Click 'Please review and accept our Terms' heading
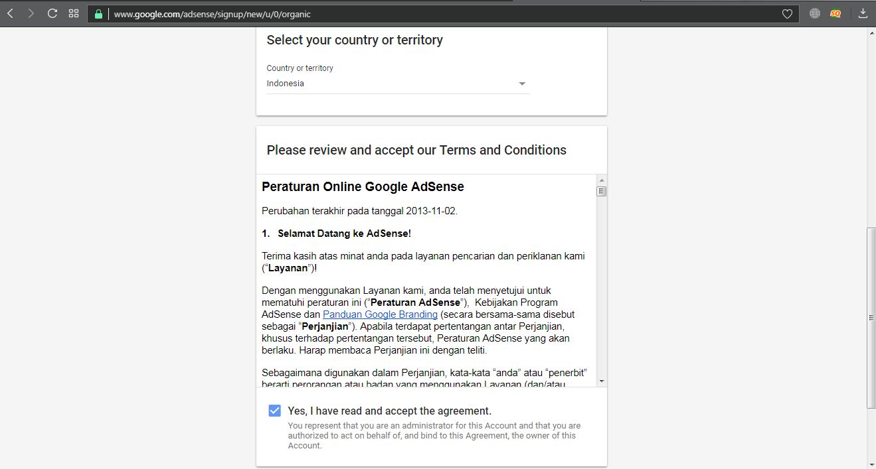The image size is (876, 469). pos(416,151)
